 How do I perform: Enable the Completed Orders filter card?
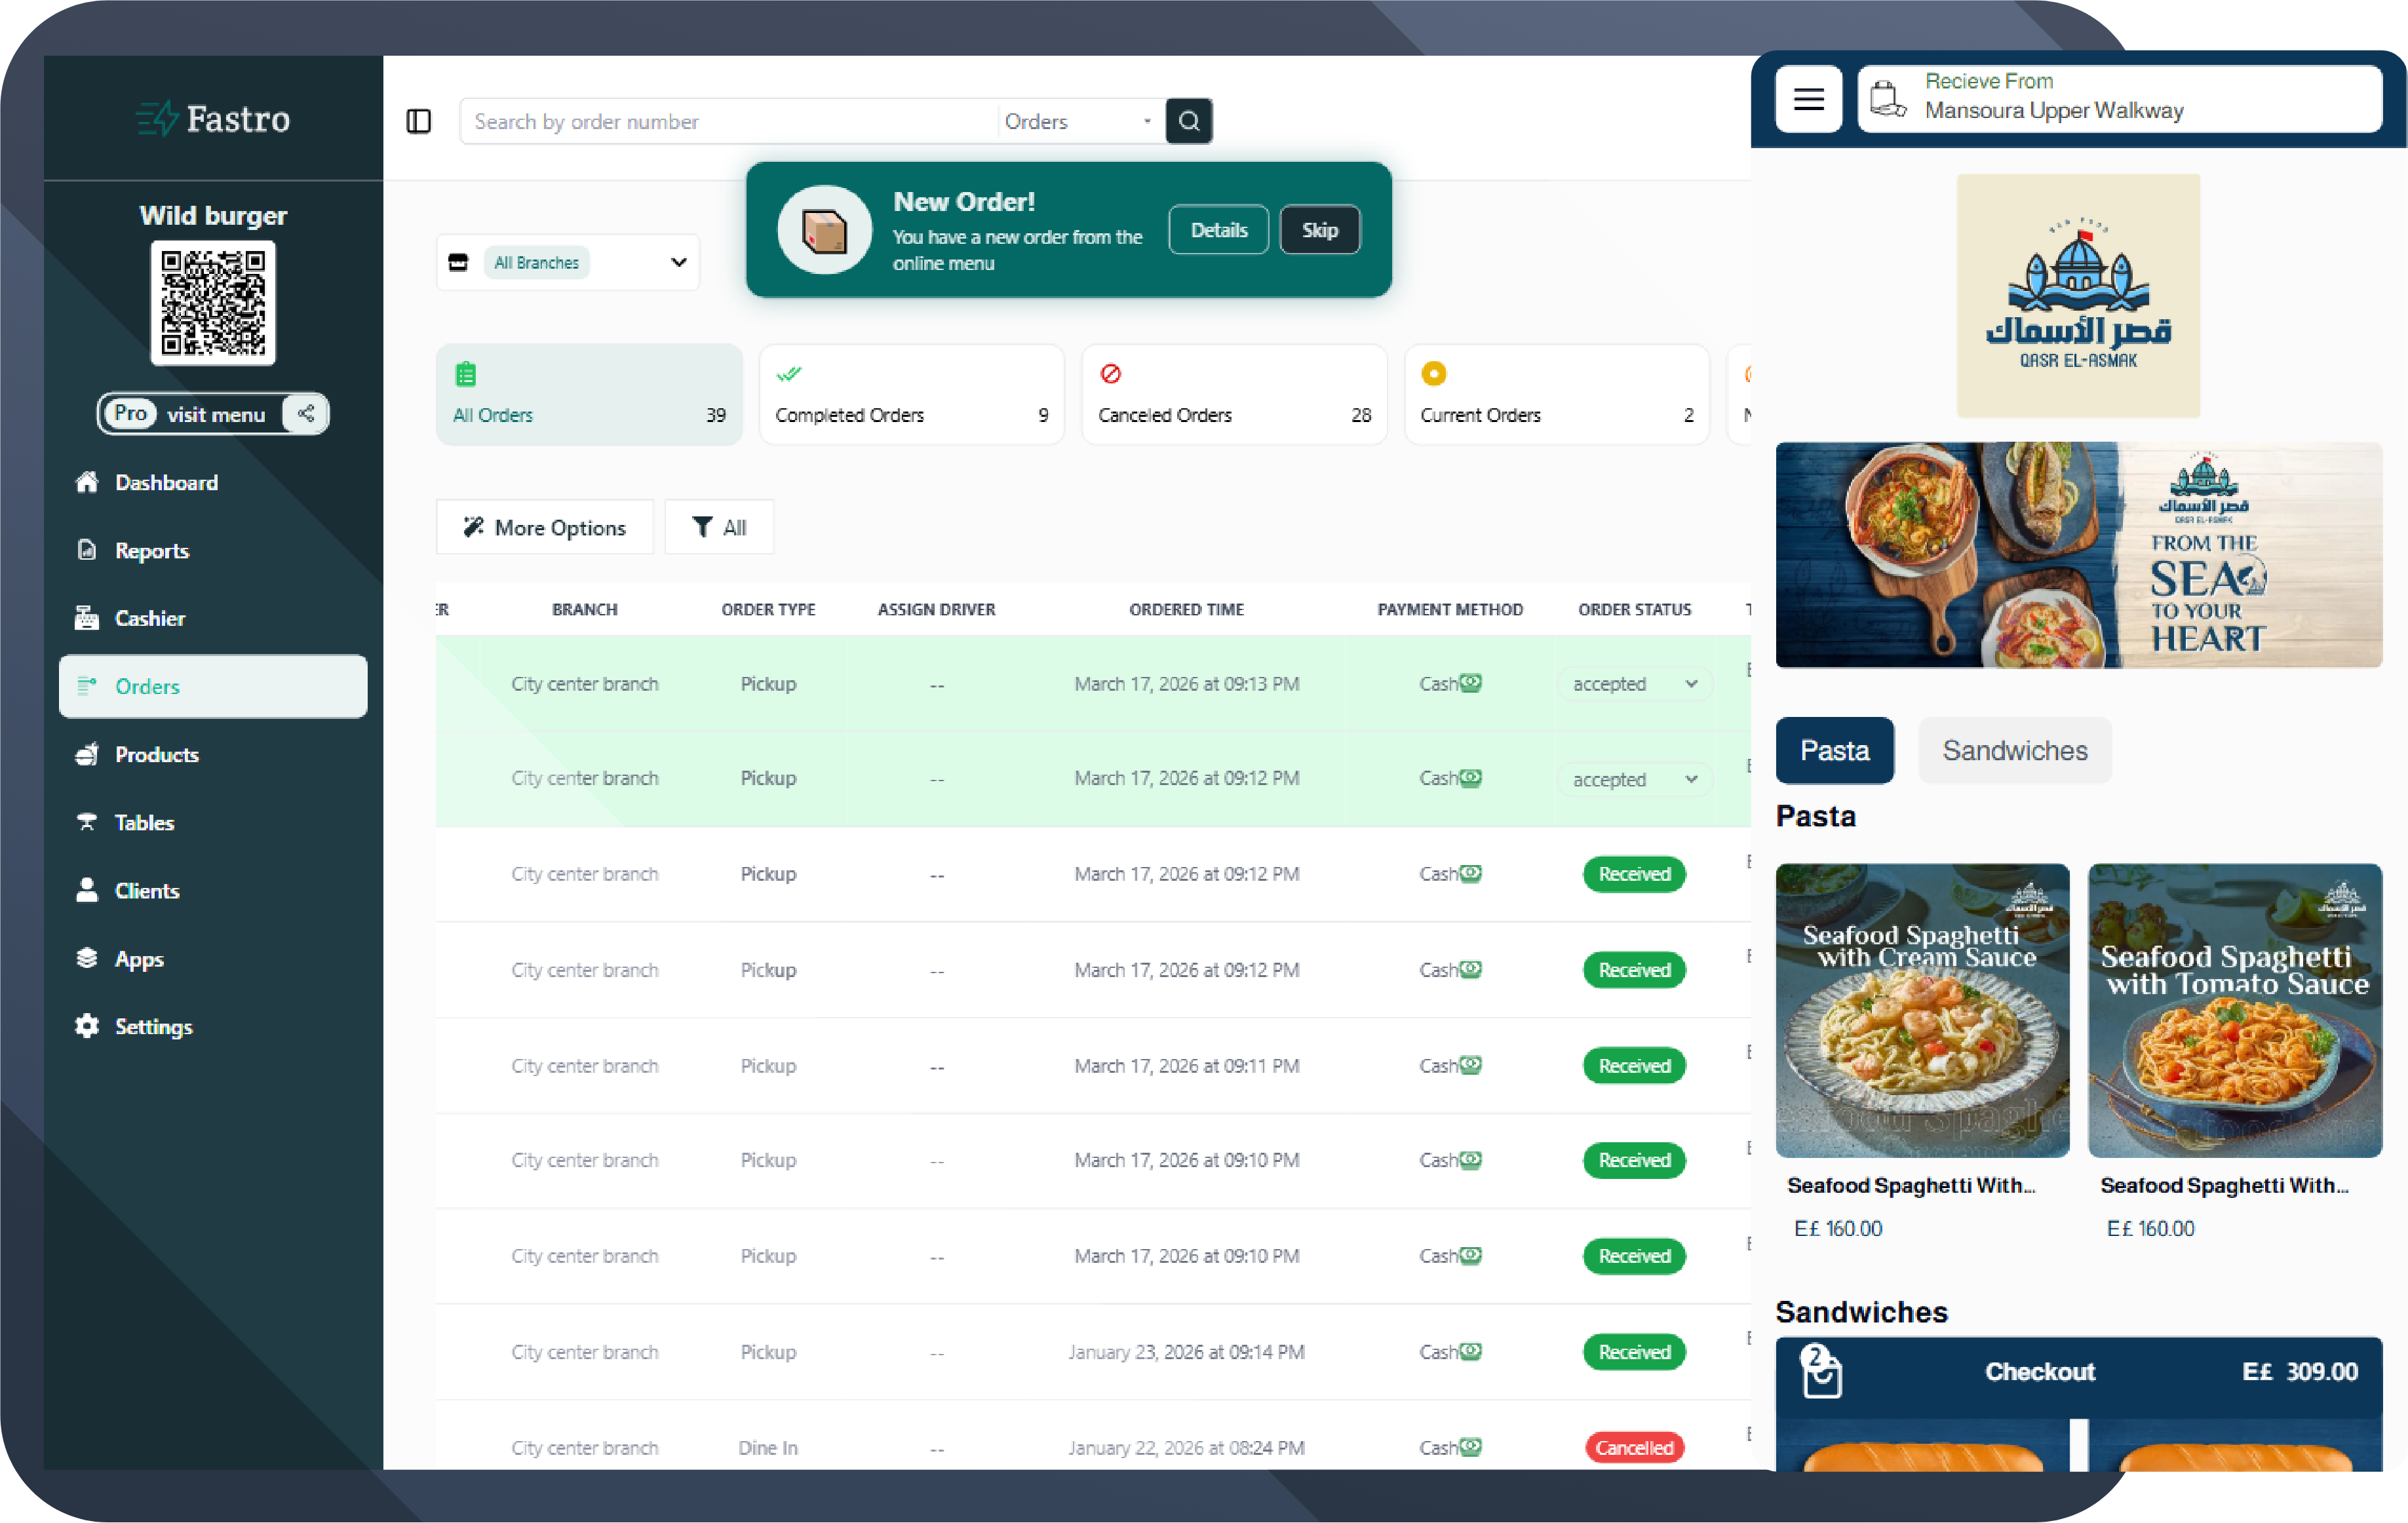pos(911,393)
